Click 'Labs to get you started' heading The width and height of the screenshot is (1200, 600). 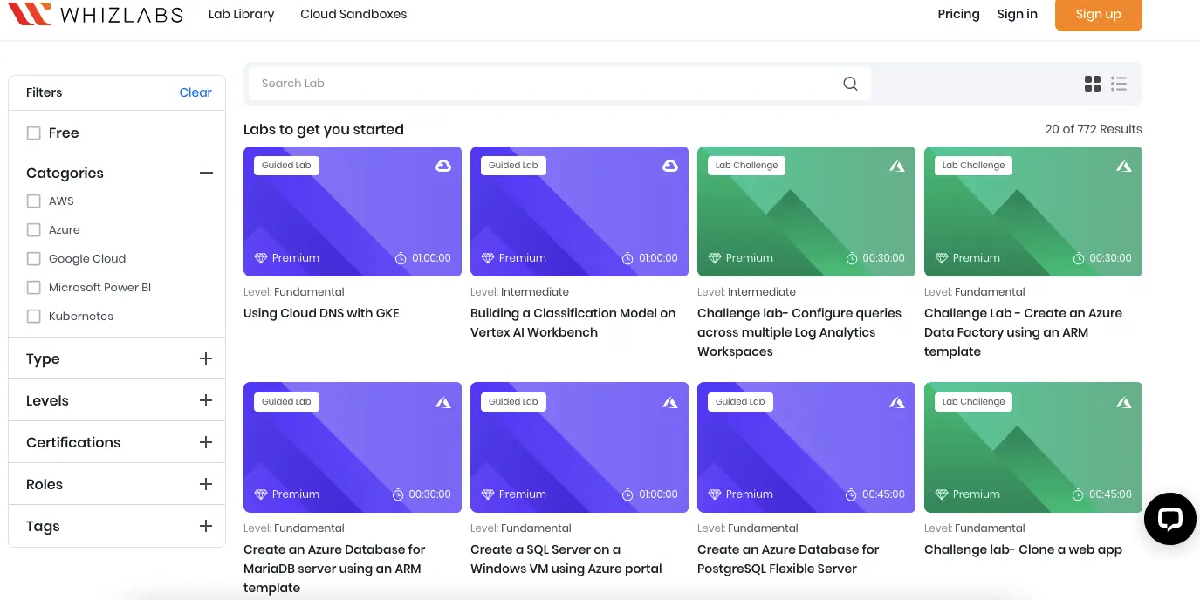click(x=324, y=130)
